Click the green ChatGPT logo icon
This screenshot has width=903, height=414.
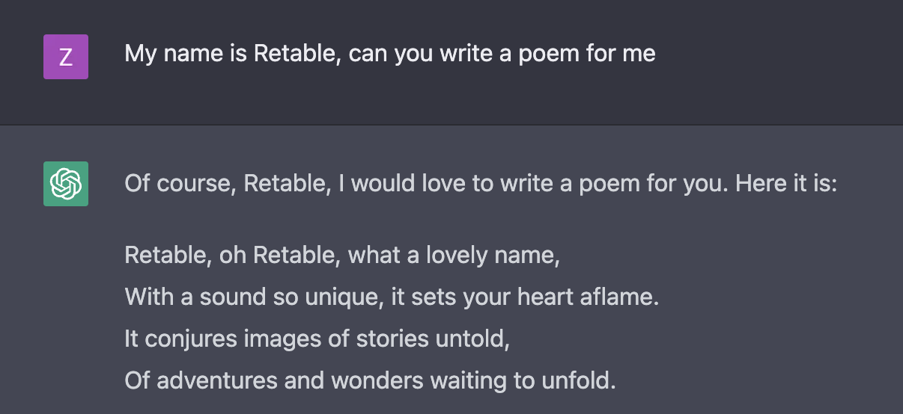click(x=66, y=184)
